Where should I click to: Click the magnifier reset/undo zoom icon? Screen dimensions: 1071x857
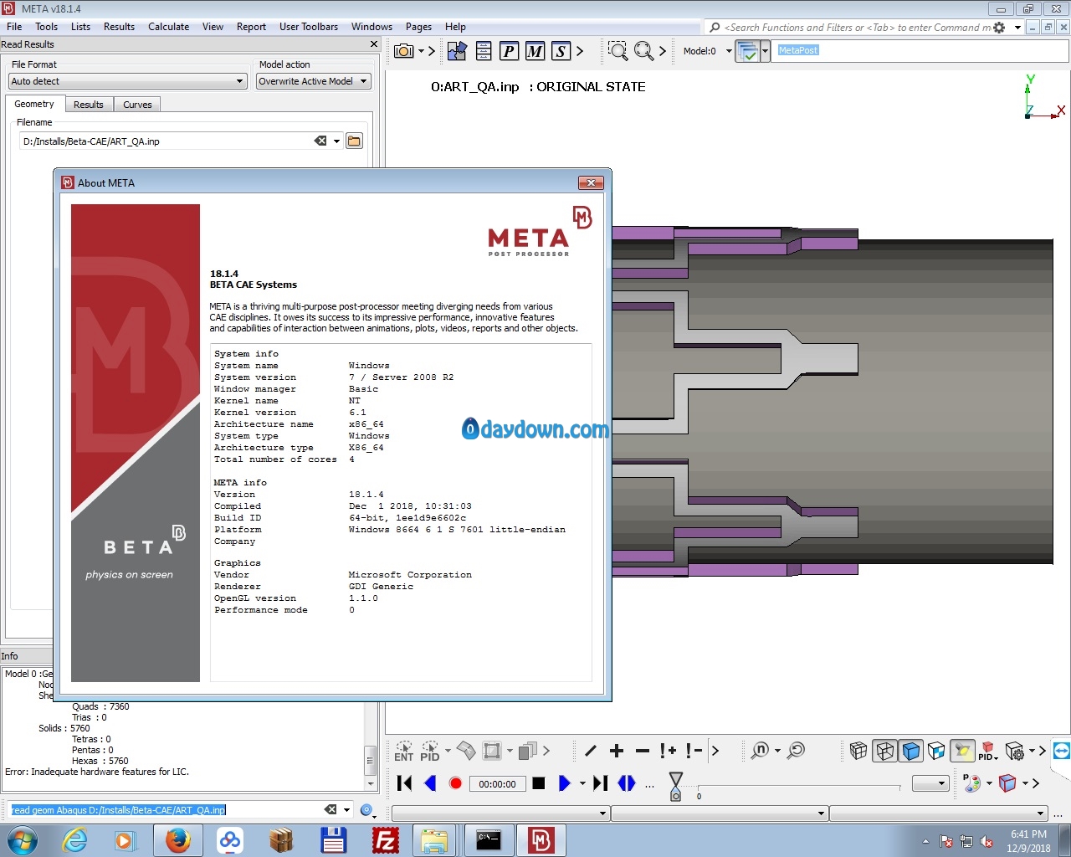pyautogui.click(x=797, y=751)
